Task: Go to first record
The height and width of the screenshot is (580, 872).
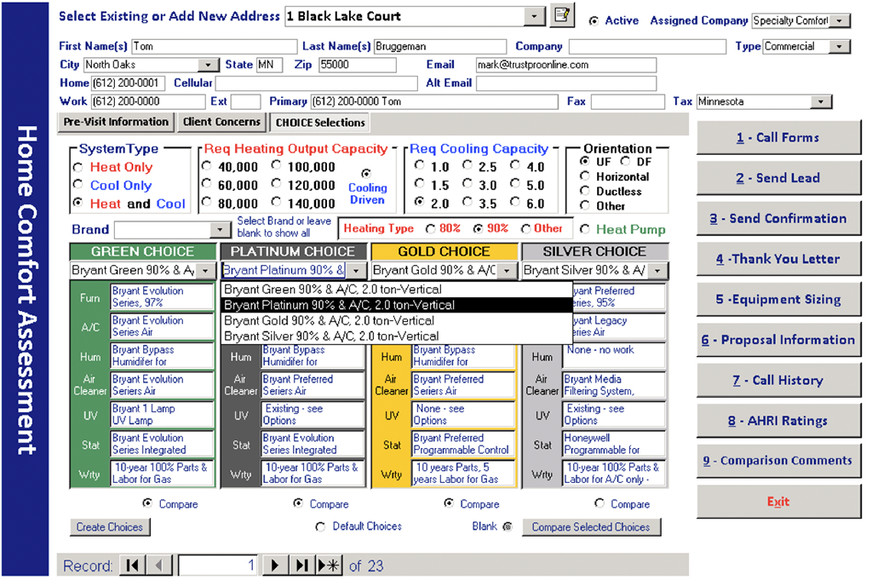Action: pyautogui.click(x=132, y=566)
